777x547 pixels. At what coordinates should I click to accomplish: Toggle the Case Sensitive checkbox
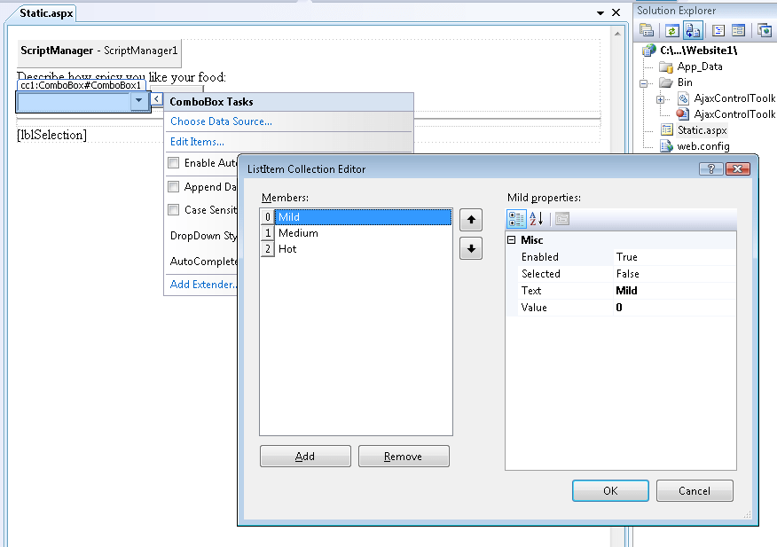(x=171, y=210)
